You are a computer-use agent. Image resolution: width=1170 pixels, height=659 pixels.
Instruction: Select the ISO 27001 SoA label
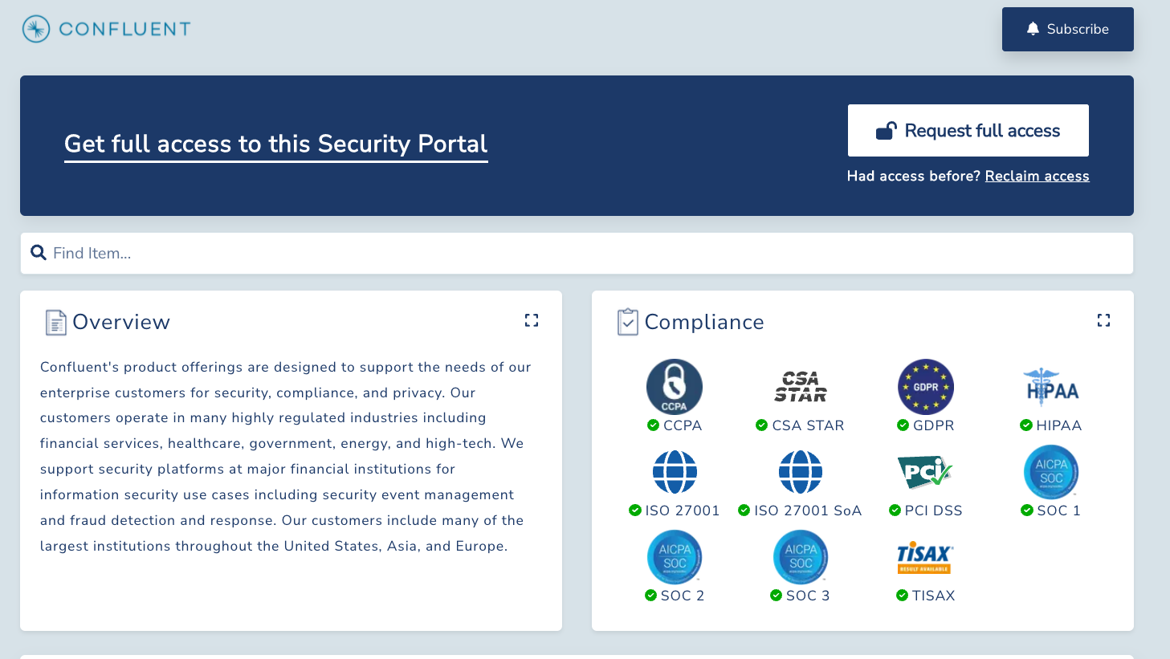808,511
